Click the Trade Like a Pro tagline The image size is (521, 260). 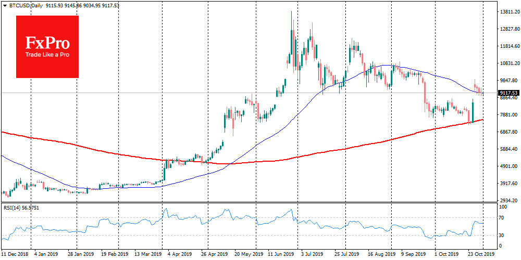(47, 55)
